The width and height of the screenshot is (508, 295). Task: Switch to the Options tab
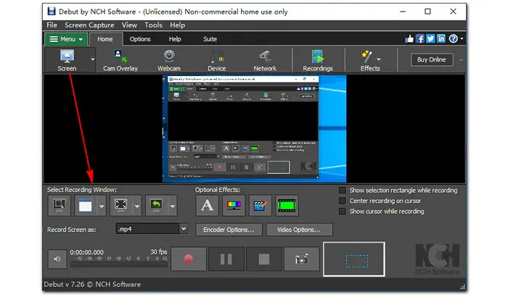pos(140,39)
